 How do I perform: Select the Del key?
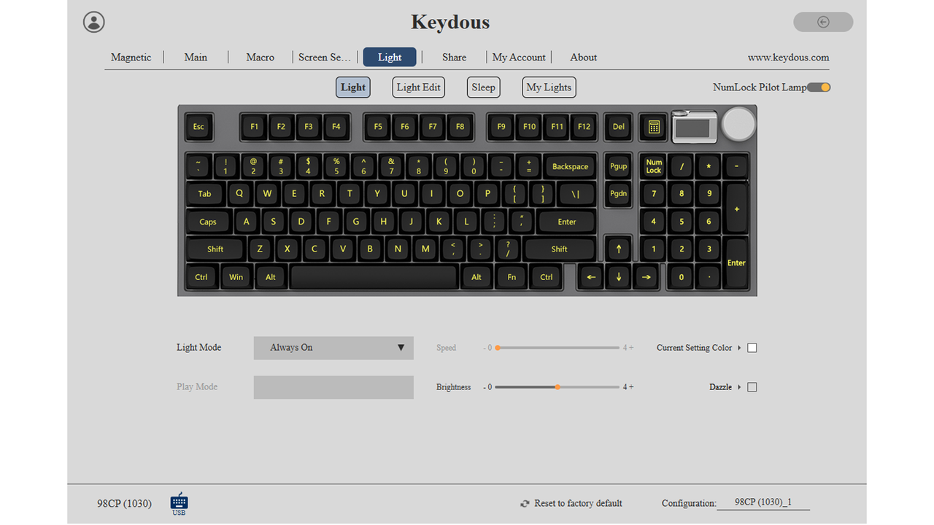coord(619,127)
